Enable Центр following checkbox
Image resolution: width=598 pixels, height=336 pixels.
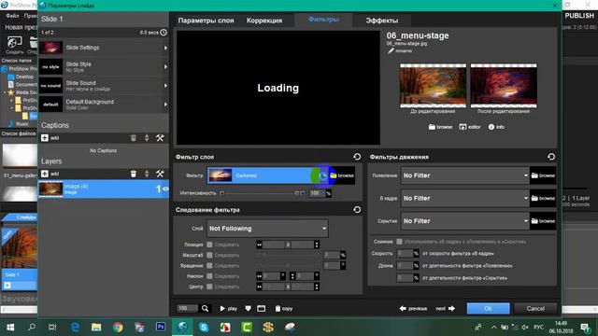click(209, 287)
